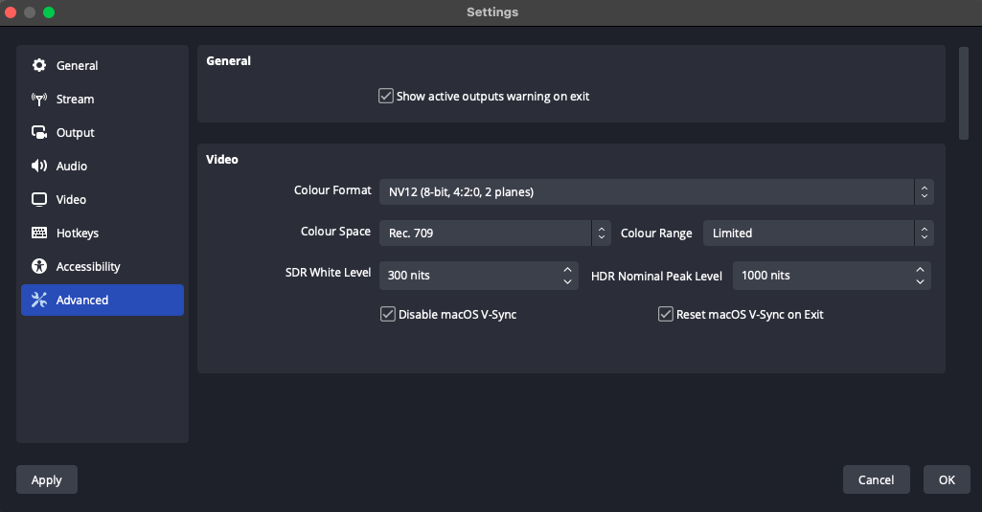Click the Hotkeys keyboard icon
Image resolution: width=982 pixels, height=512 pixels.
tap(39, 234)
